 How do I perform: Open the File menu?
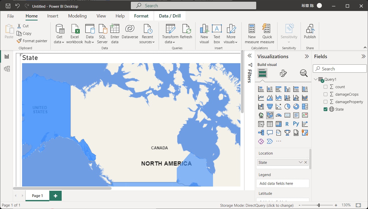[x=11, y=16]
